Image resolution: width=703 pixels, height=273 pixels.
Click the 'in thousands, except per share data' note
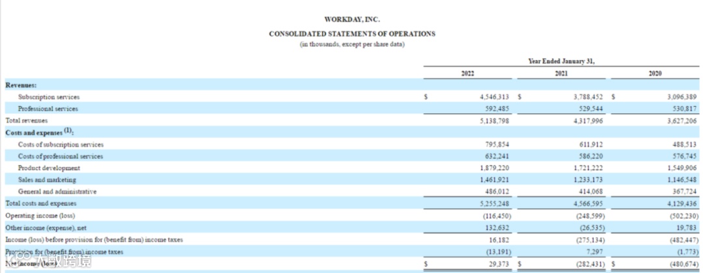[x=352, y=45]
